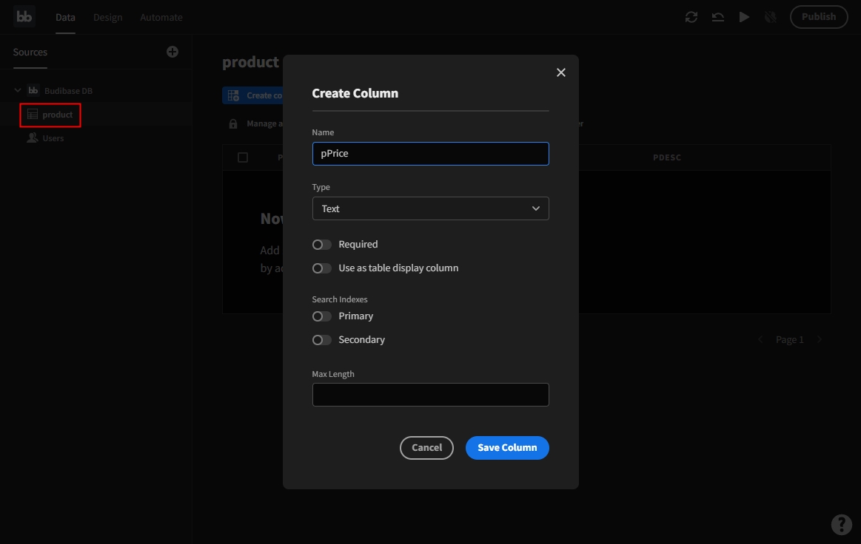
Task: Click the refresh sync icon
Action: 691,17
